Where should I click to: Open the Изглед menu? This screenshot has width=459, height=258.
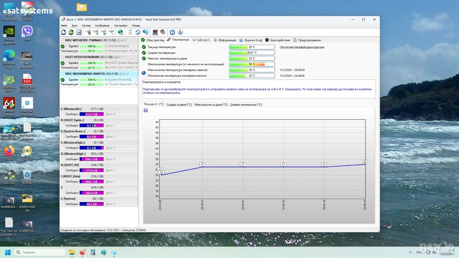[x=86, y=25]
